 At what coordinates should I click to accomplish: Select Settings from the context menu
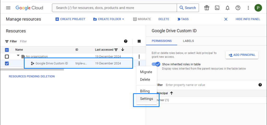[x=147, y=99]
